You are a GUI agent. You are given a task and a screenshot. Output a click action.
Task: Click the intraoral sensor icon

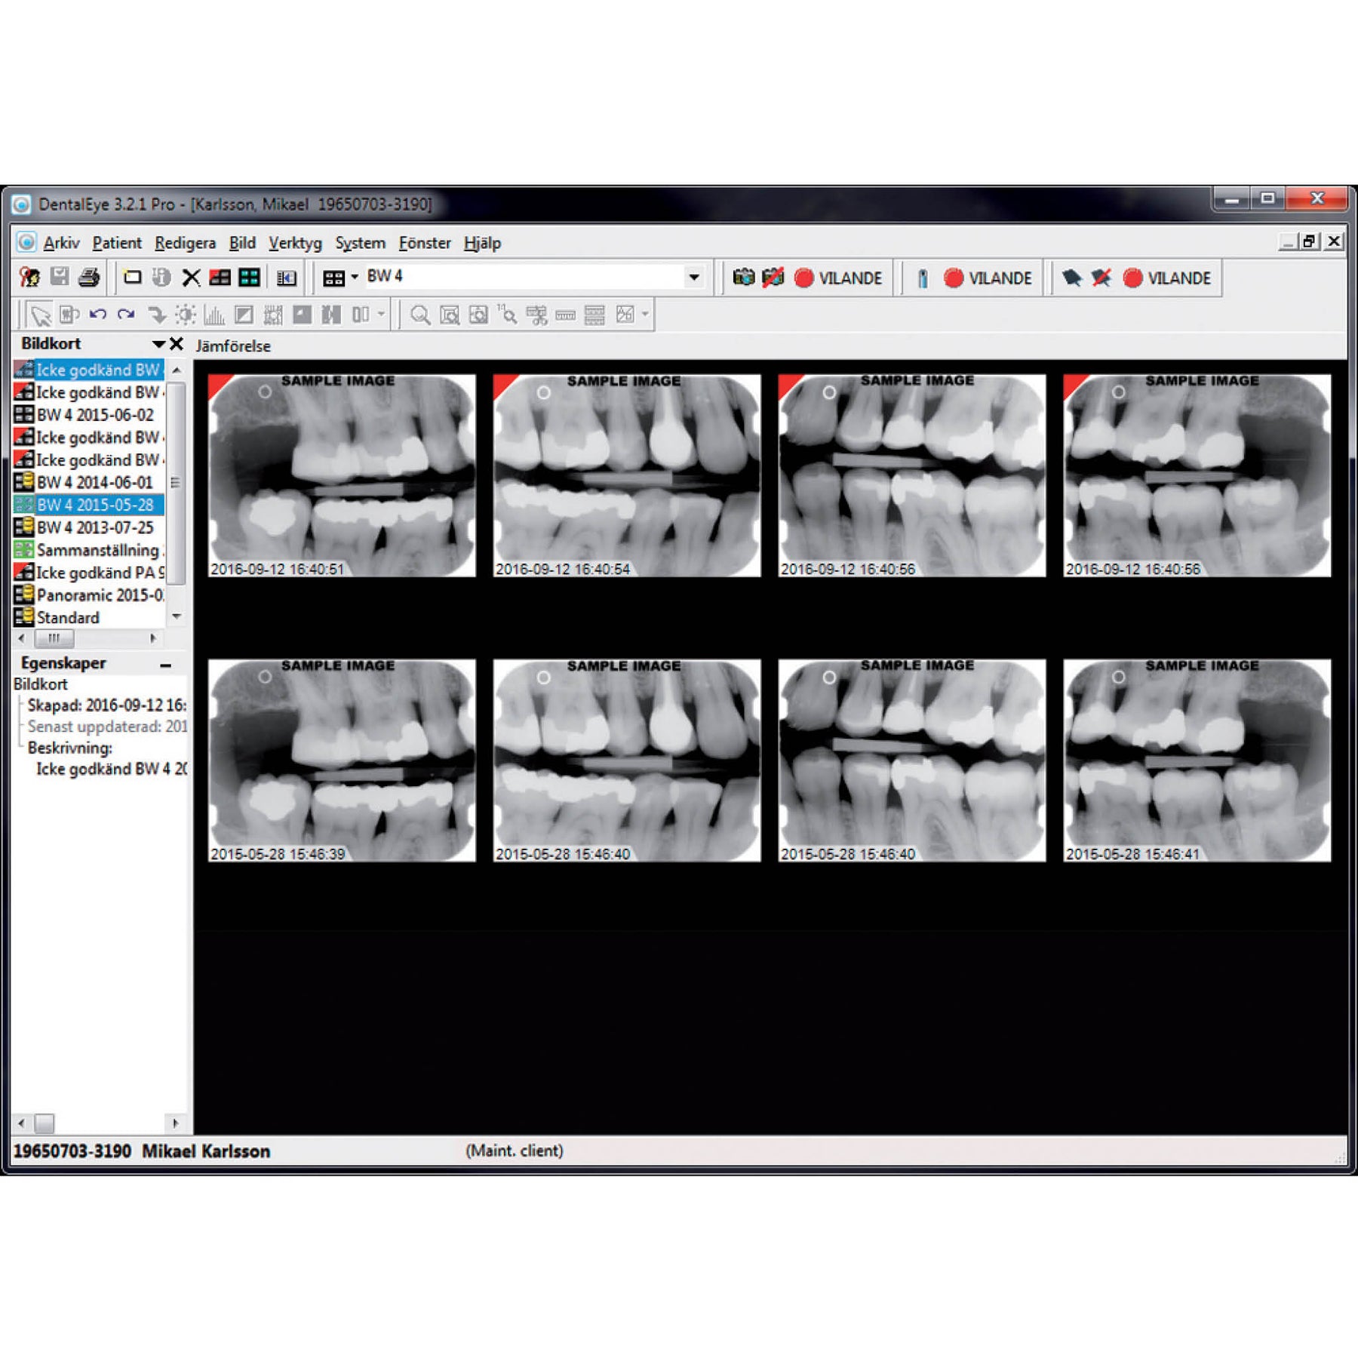click(922, 278)
